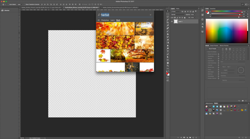Choose the Type tool

tap(168, 51)
